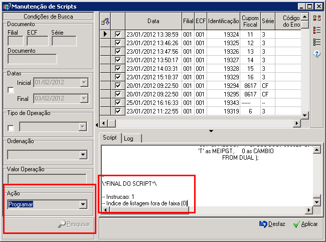Click the plain checklist icon in right toolbar

coord(316,42)
